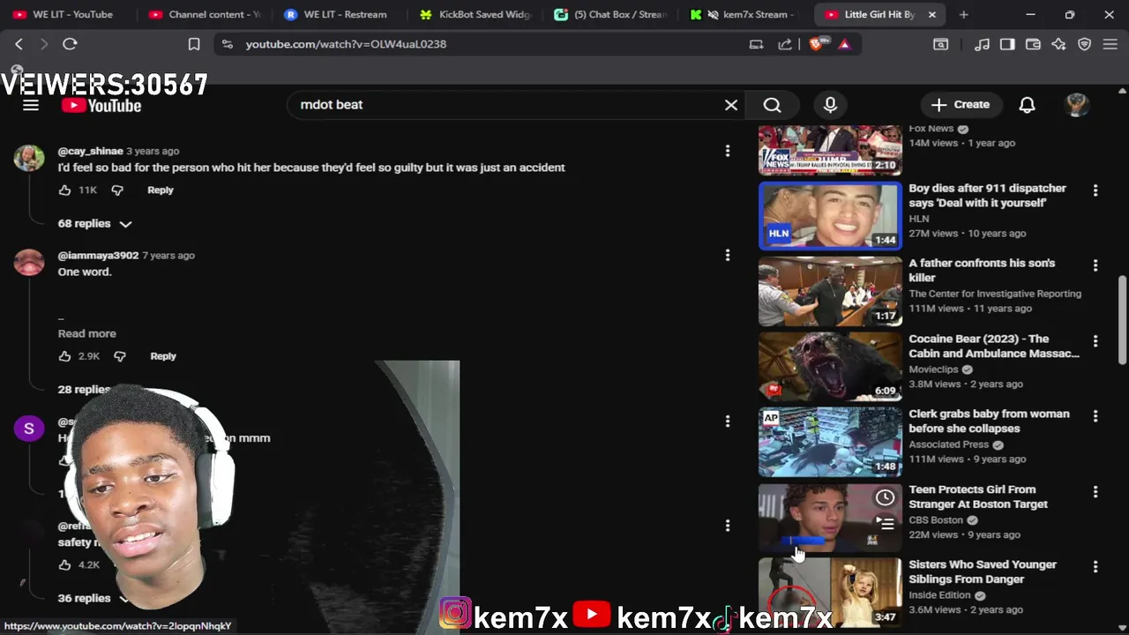Like the @iammaya3902 comment
Image resolution: width=1129 pixels, height=635 pixels.
click(x=64, y=356)
